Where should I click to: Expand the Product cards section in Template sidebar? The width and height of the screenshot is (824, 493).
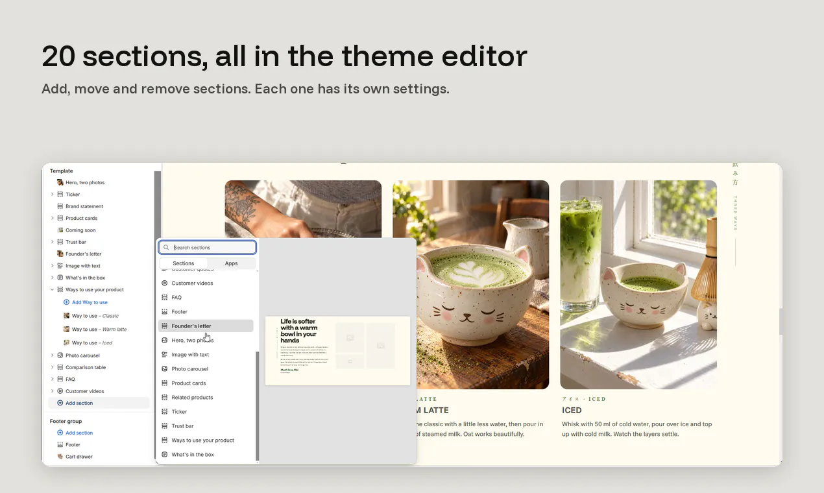pos(53,219)
